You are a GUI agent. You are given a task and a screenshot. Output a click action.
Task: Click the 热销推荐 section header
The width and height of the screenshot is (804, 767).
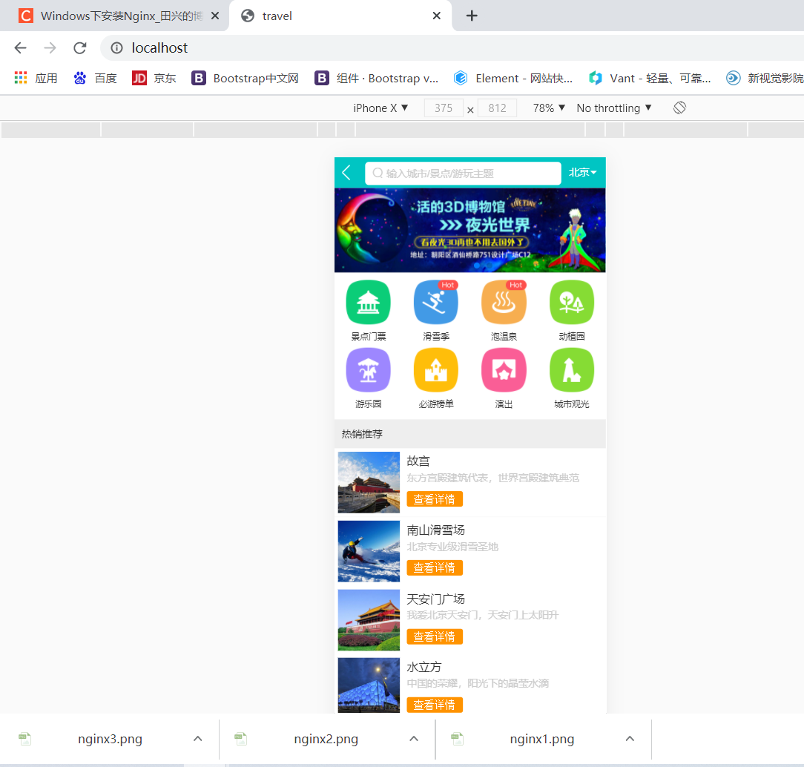click(469, 434)
